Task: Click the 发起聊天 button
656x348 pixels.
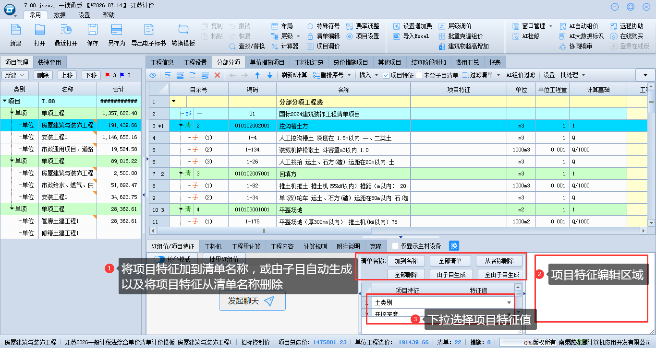Action: pos(252,301)
